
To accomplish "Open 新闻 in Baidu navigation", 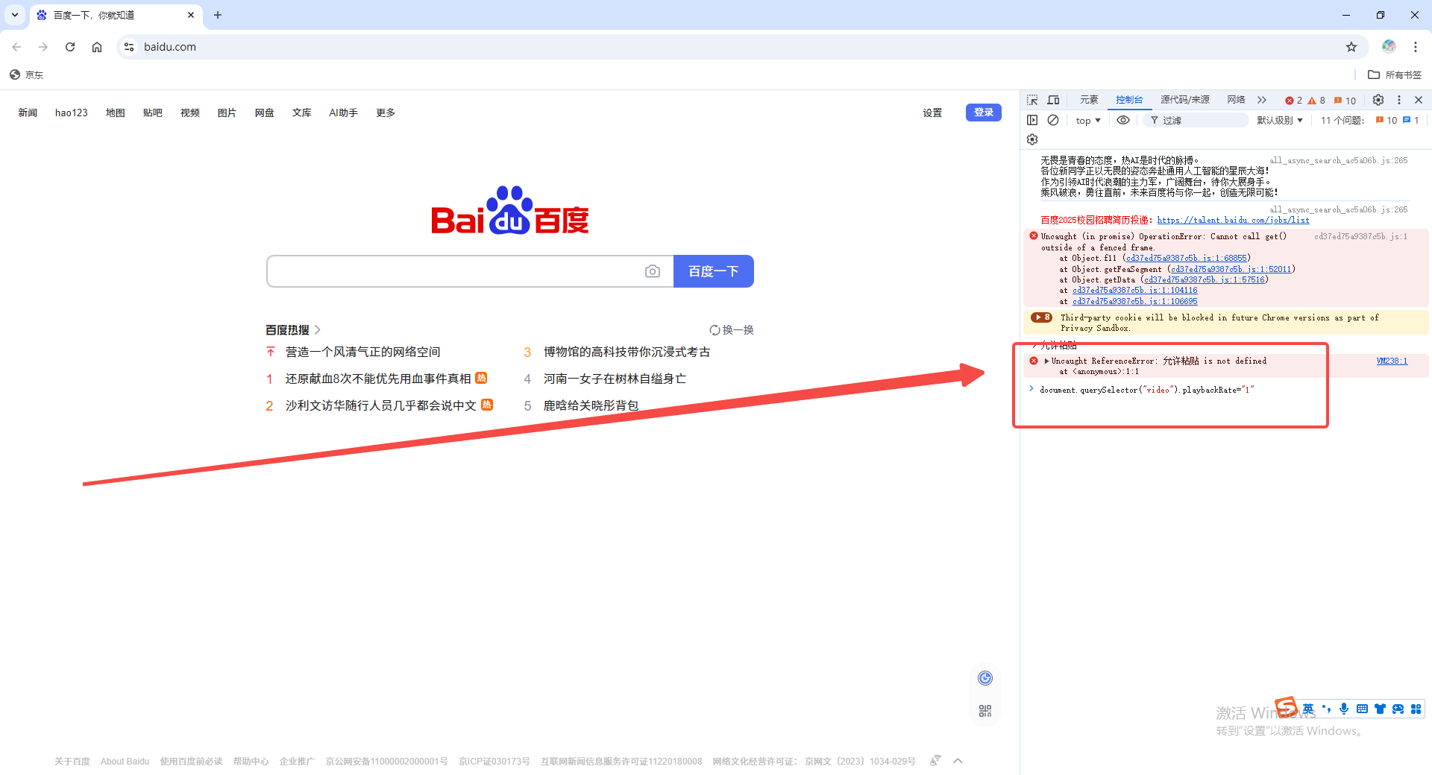I will point(28,113).
